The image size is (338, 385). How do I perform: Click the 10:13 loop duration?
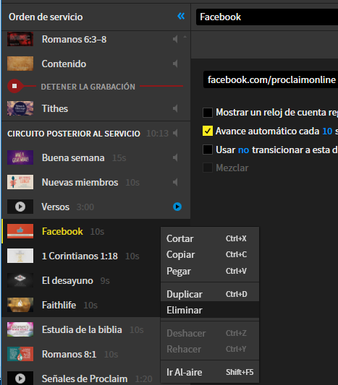pos(158,134)
